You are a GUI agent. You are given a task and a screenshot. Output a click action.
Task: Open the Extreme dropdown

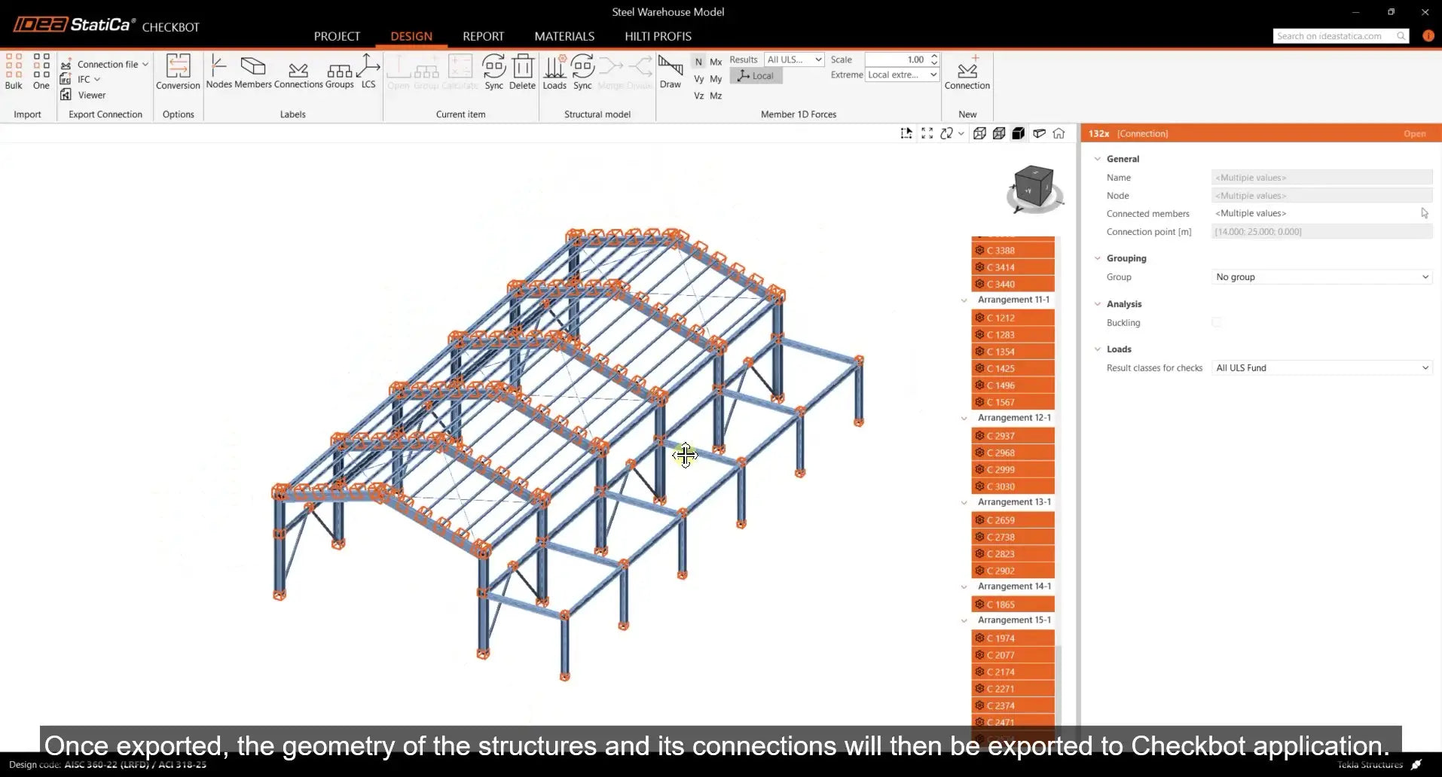click(x=902, y=75)
